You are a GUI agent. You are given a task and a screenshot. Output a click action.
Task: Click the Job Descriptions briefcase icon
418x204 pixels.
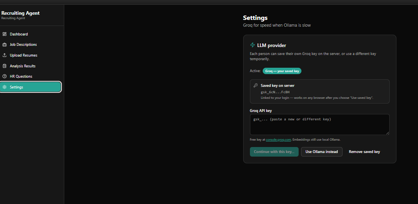4,45
